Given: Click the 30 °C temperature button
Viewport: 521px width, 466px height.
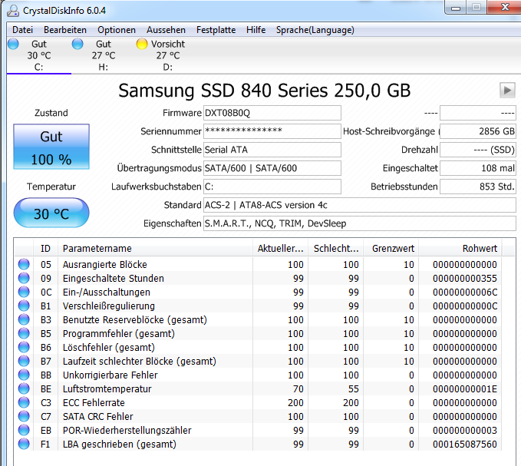Looking at the screenshot, I should point(51,213).
